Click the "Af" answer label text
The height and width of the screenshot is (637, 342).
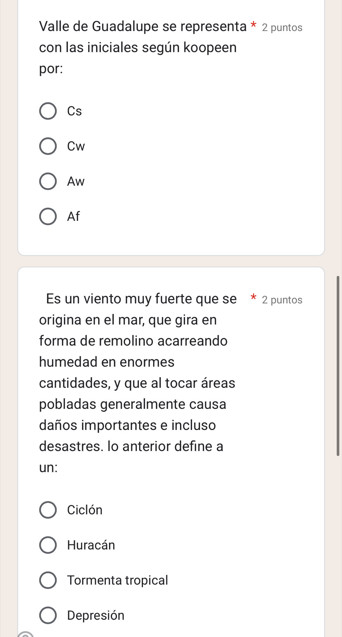74,216
